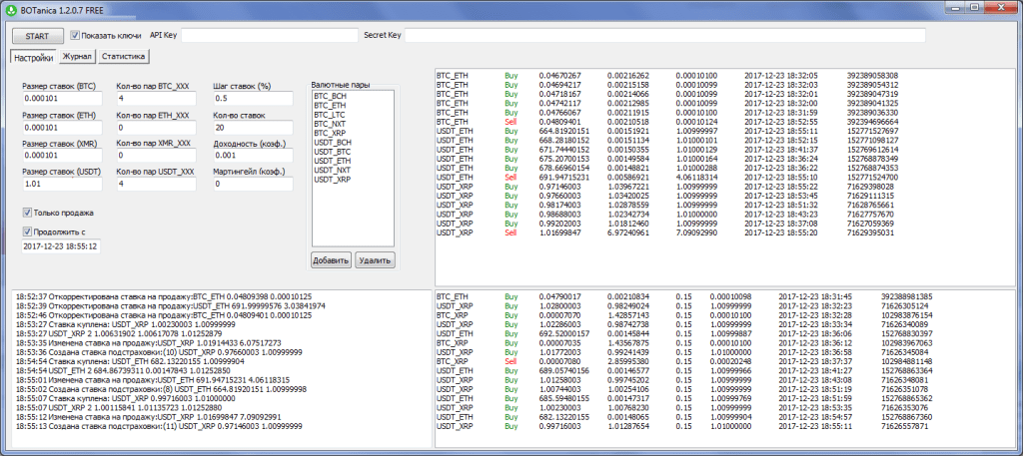This screenshot has width=1023, height=456.
Task: Click the Шаг ставок (%) field
Action: click(253, 98)
